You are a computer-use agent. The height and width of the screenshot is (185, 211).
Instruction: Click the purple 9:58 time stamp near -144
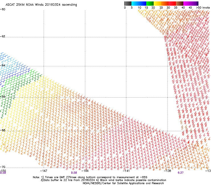point(74,173)
